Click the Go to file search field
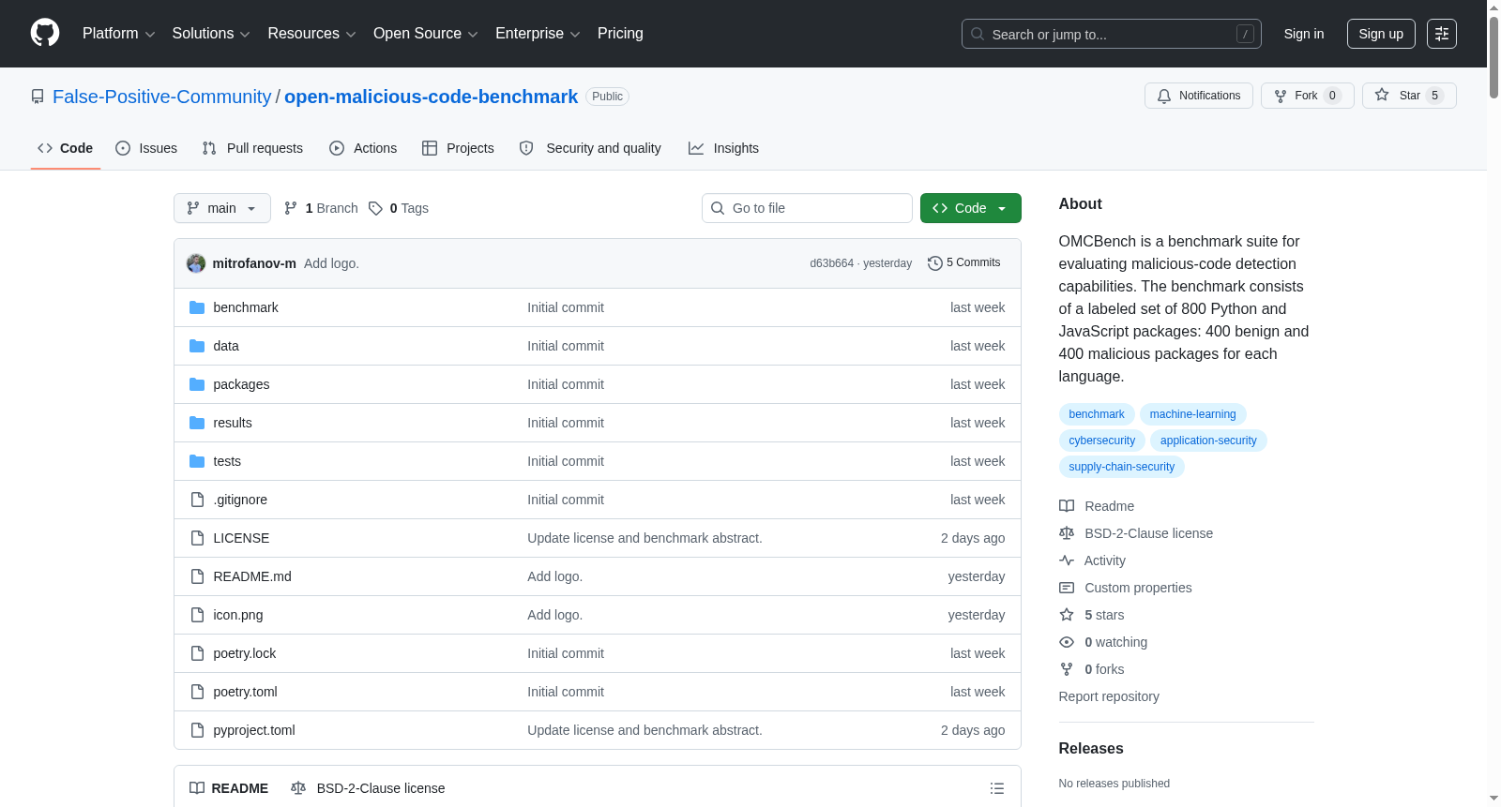The width and height of the screenshot is (1501, 807). pyautogui.click(x=807, y=208)
